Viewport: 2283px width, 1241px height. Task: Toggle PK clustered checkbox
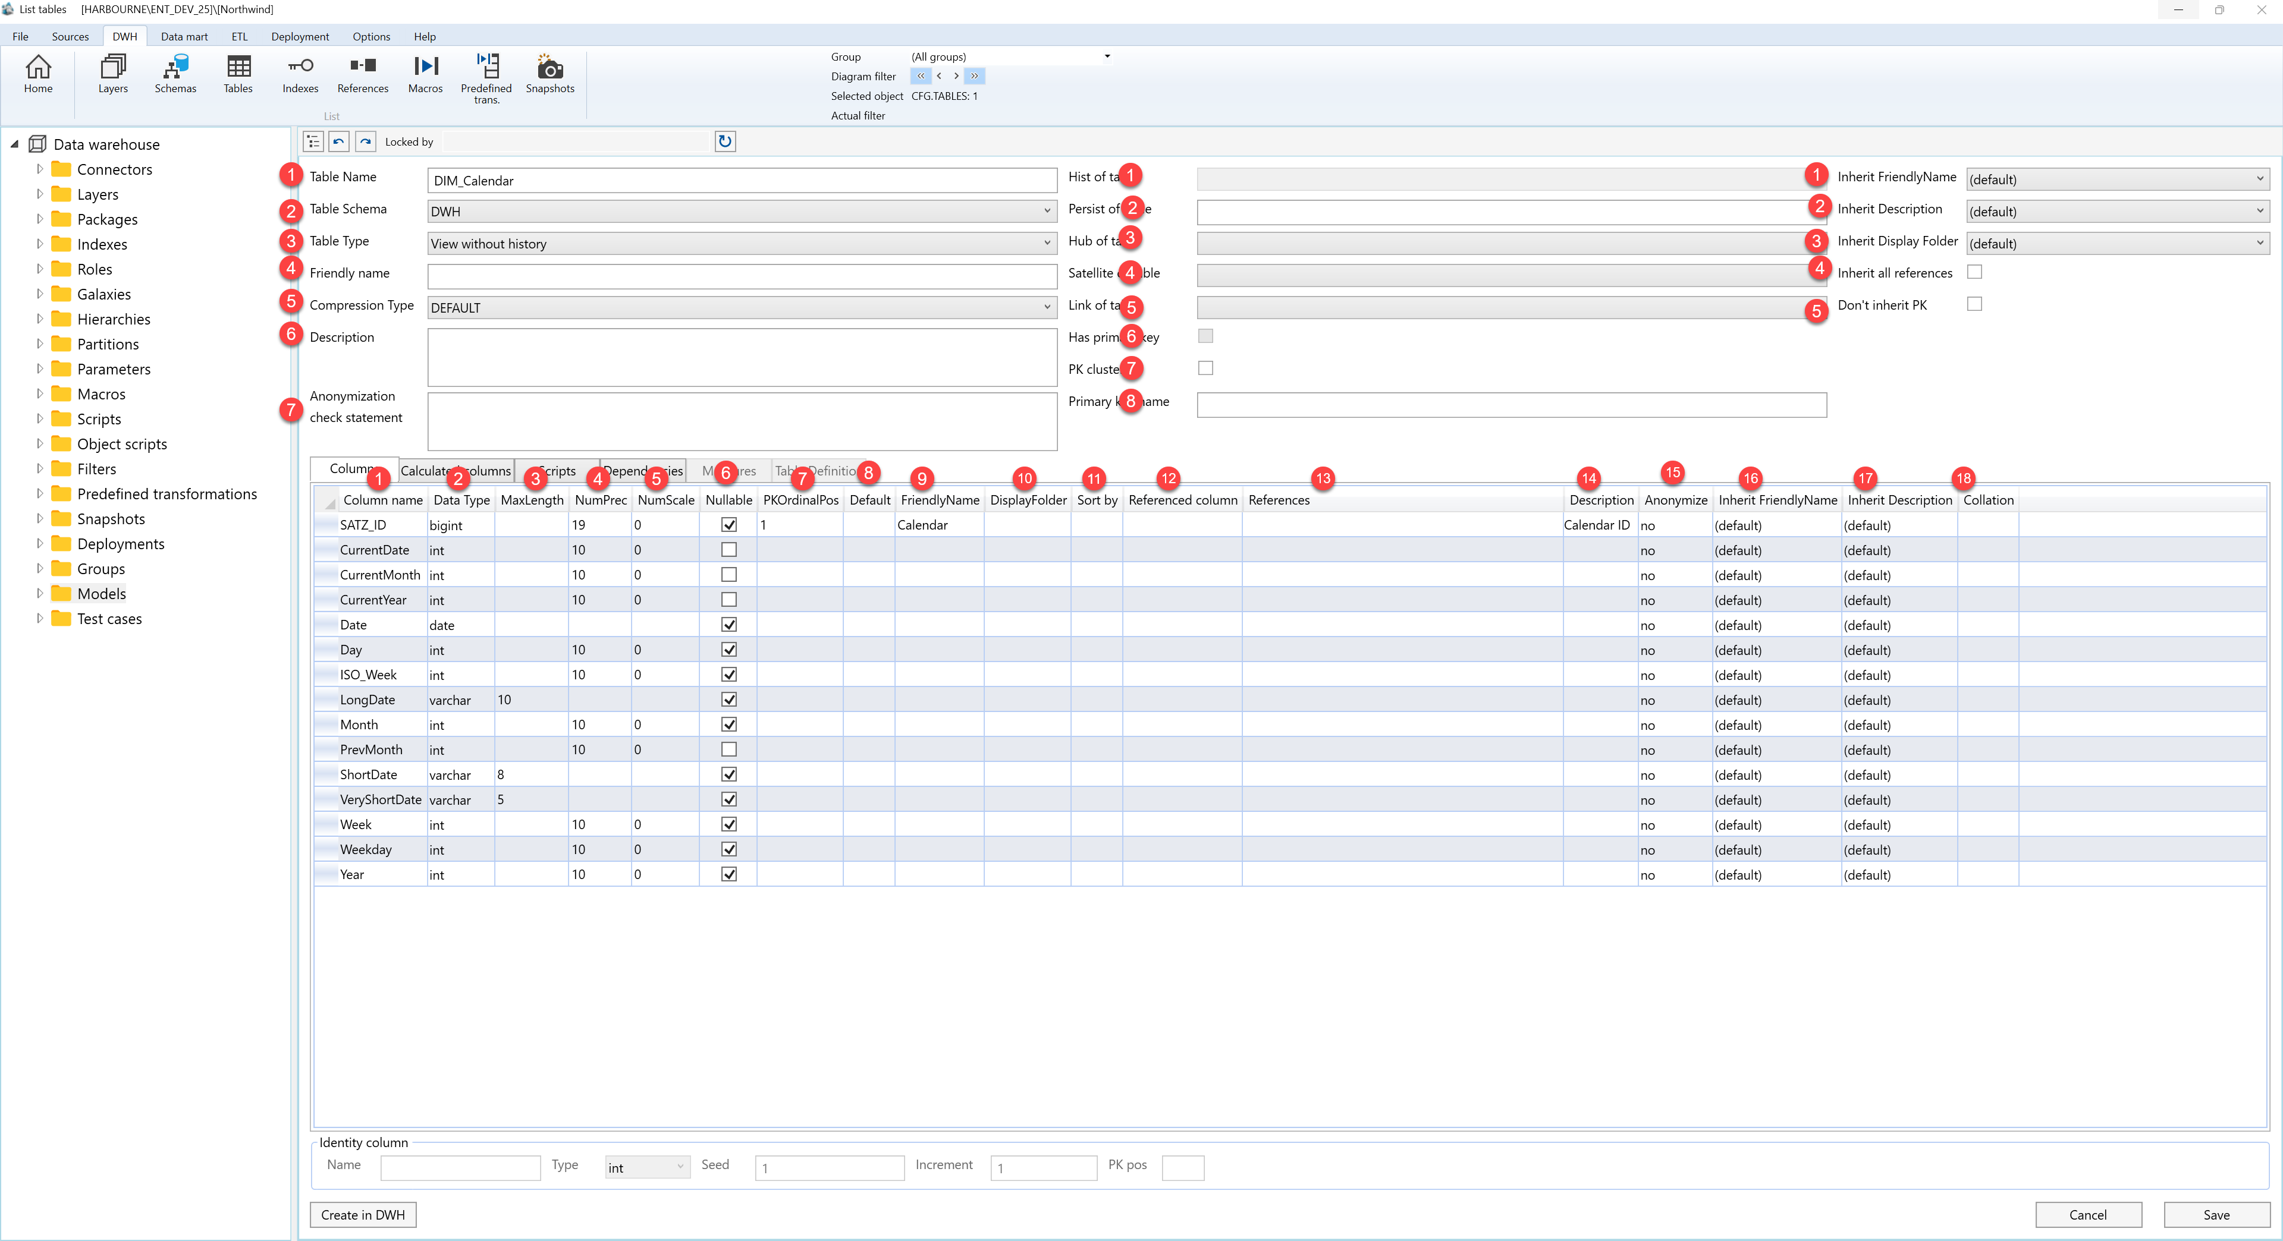(x=1205, y=368)
